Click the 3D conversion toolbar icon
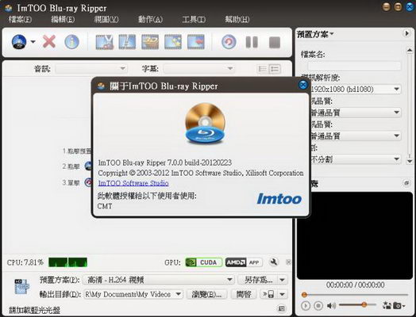416x317 pixels. click(150, 42)
